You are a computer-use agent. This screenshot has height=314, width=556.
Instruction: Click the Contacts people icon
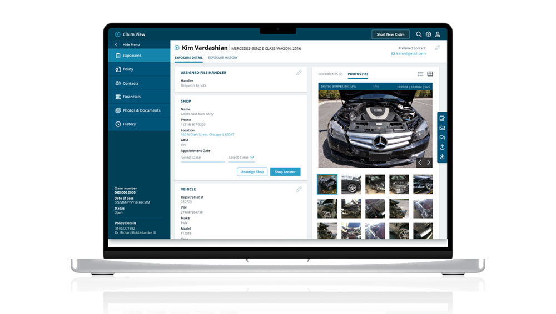tap(118, 83)
